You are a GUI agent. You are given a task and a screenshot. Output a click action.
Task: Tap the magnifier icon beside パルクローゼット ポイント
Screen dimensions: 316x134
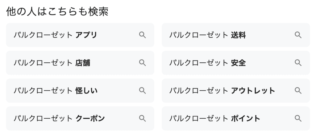298,118
